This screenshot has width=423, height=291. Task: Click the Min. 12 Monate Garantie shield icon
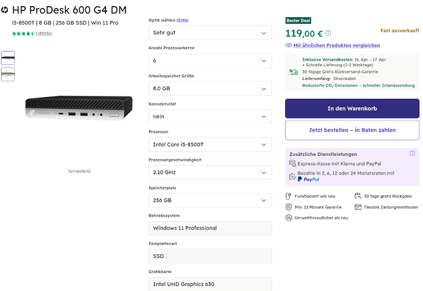(289, 208)
